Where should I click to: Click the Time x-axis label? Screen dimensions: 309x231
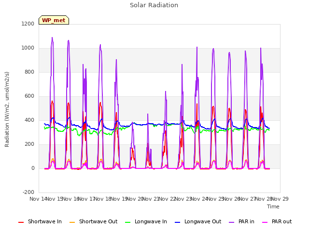273,206
